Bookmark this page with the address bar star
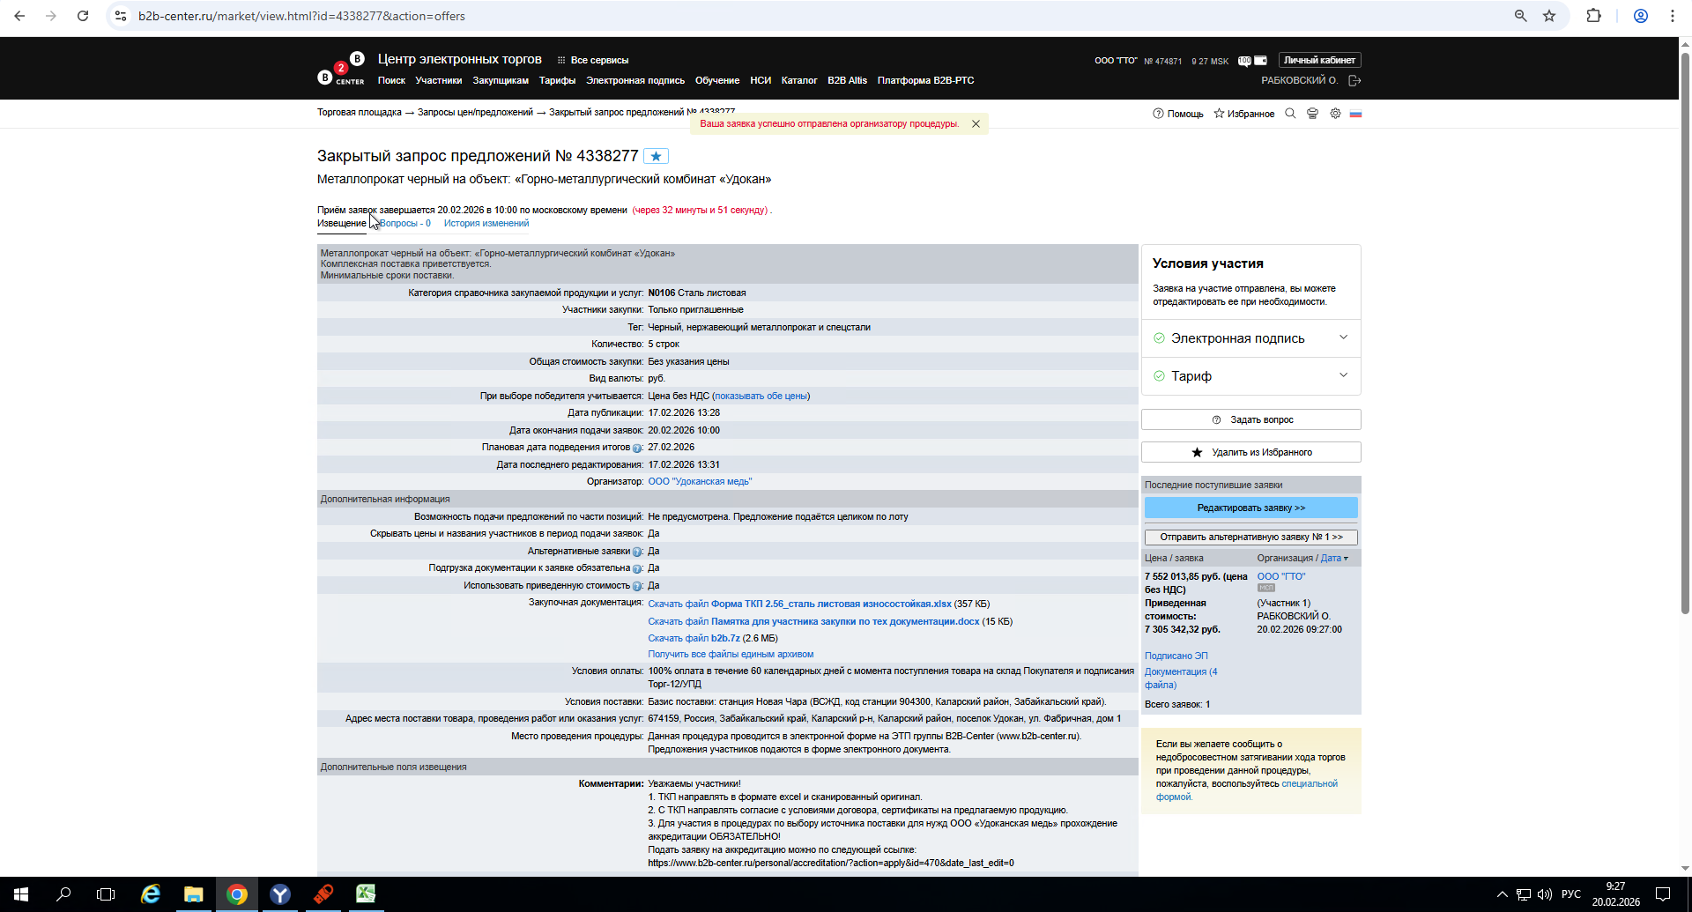The height and width of the screenshot is (912, 1692). pos(1549,16)
